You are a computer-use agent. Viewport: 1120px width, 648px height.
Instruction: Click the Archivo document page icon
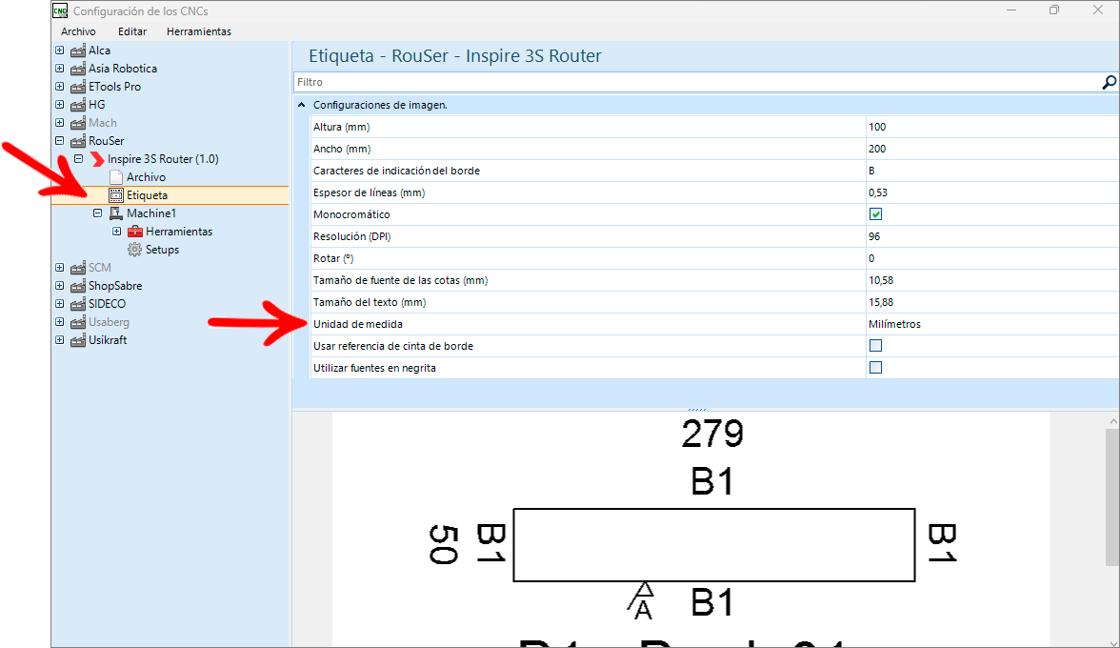point(116,177)
